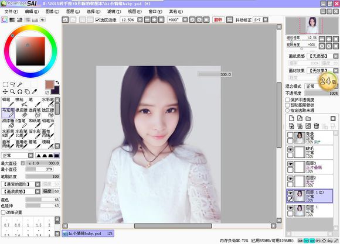Open the zoom percentage 12.50% dropdown
The width and height of the screenshot is (340, 244).
[140, 20]
